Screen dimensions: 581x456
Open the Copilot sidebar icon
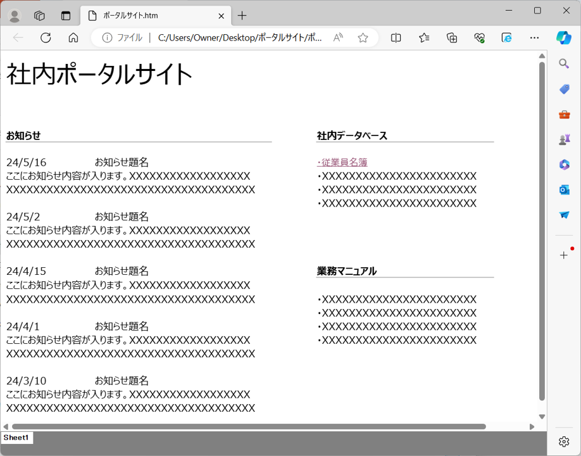[563, 37]
